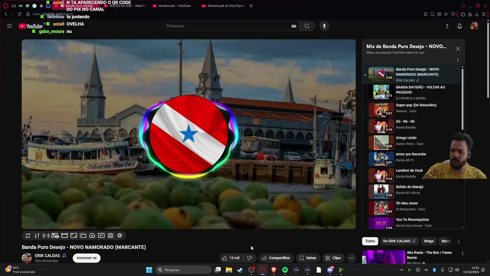Image resolution: width=490 pixels, height=276 pixels.
Task: Reload the page
Action: (20, 14)
